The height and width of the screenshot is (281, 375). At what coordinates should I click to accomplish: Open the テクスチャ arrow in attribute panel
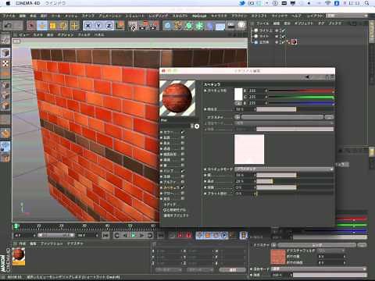(273, 245)
